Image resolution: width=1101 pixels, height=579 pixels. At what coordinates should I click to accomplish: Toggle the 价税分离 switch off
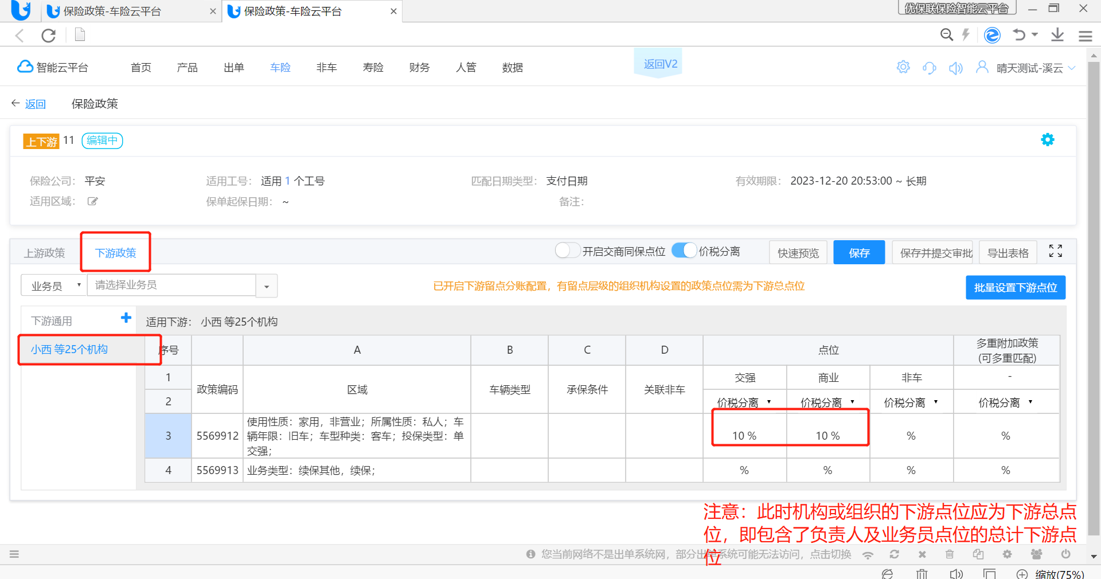pos(684,251)
